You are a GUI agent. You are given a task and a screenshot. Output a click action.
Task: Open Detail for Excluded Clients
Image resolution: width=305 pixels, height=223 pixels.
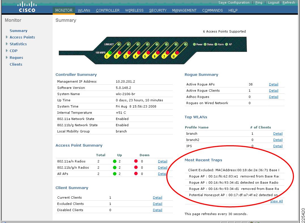(x=157, y=204)
